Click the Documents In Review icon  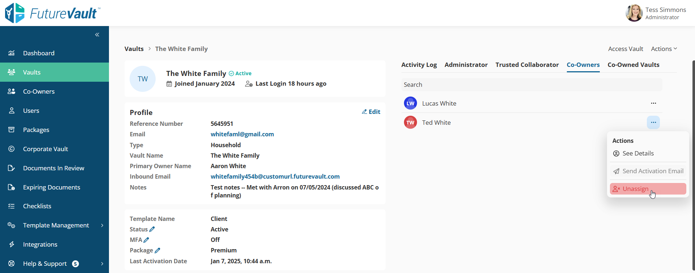click(12, 168)
